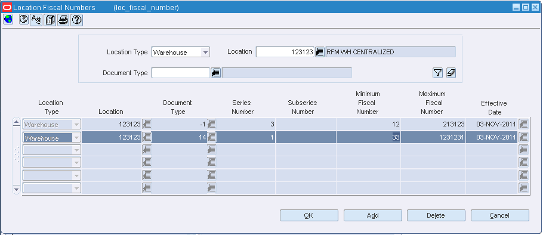Open the translation (Aa) toolbar icon

pyautogui.click(x=36, y=20)
